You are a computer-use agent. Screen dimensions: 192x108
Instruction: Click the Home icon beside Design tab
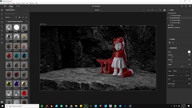[5, 6]
